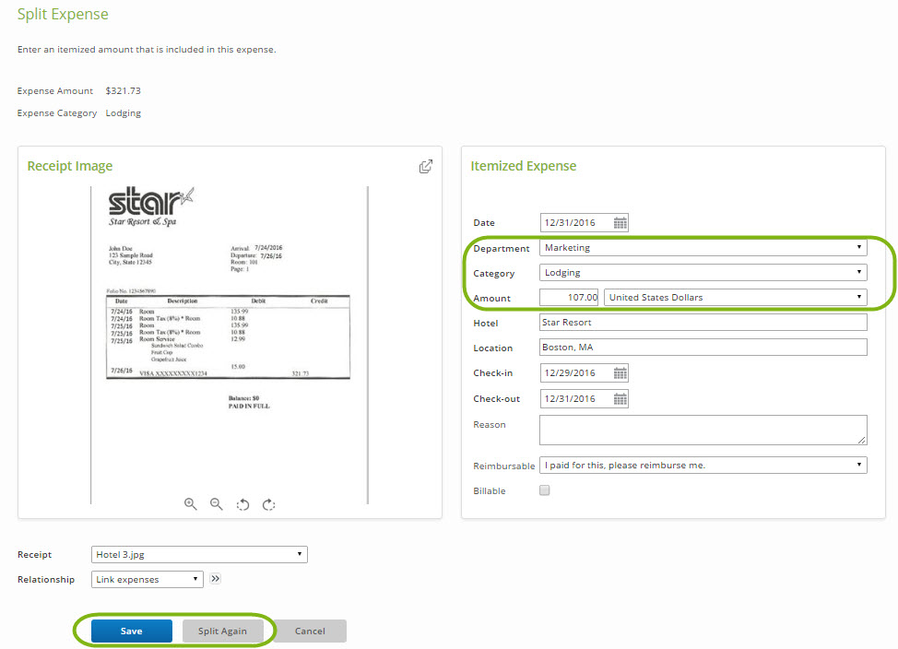Image resolution: width=898 pixels, height=649 pixels.
Task: Click the double-arrow icon beside Relationship
Action: [216, 579]
